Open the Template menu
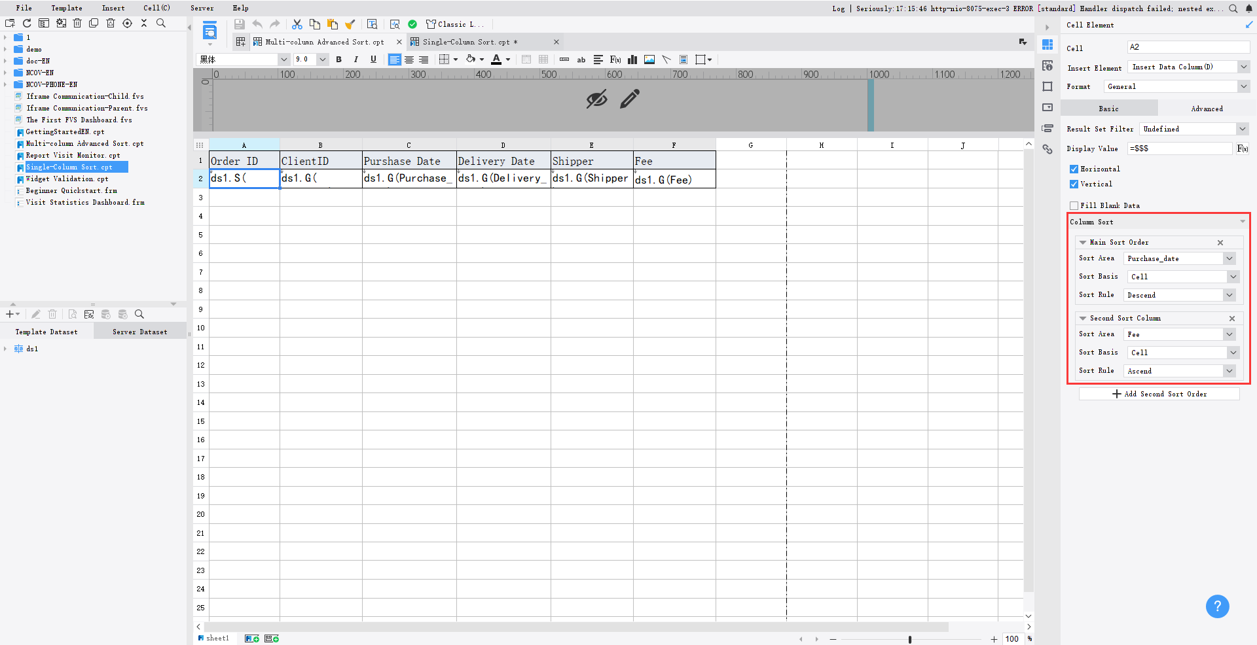 pos(67,8)
